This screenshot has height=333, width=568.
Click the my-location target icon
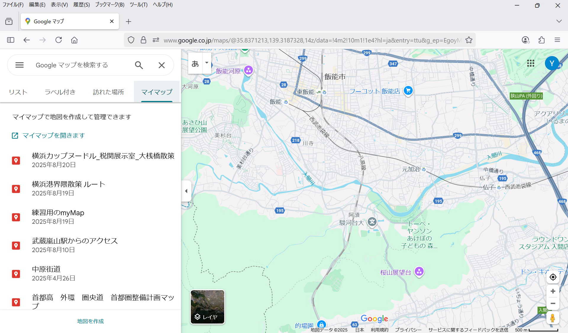tap(553, 277)
